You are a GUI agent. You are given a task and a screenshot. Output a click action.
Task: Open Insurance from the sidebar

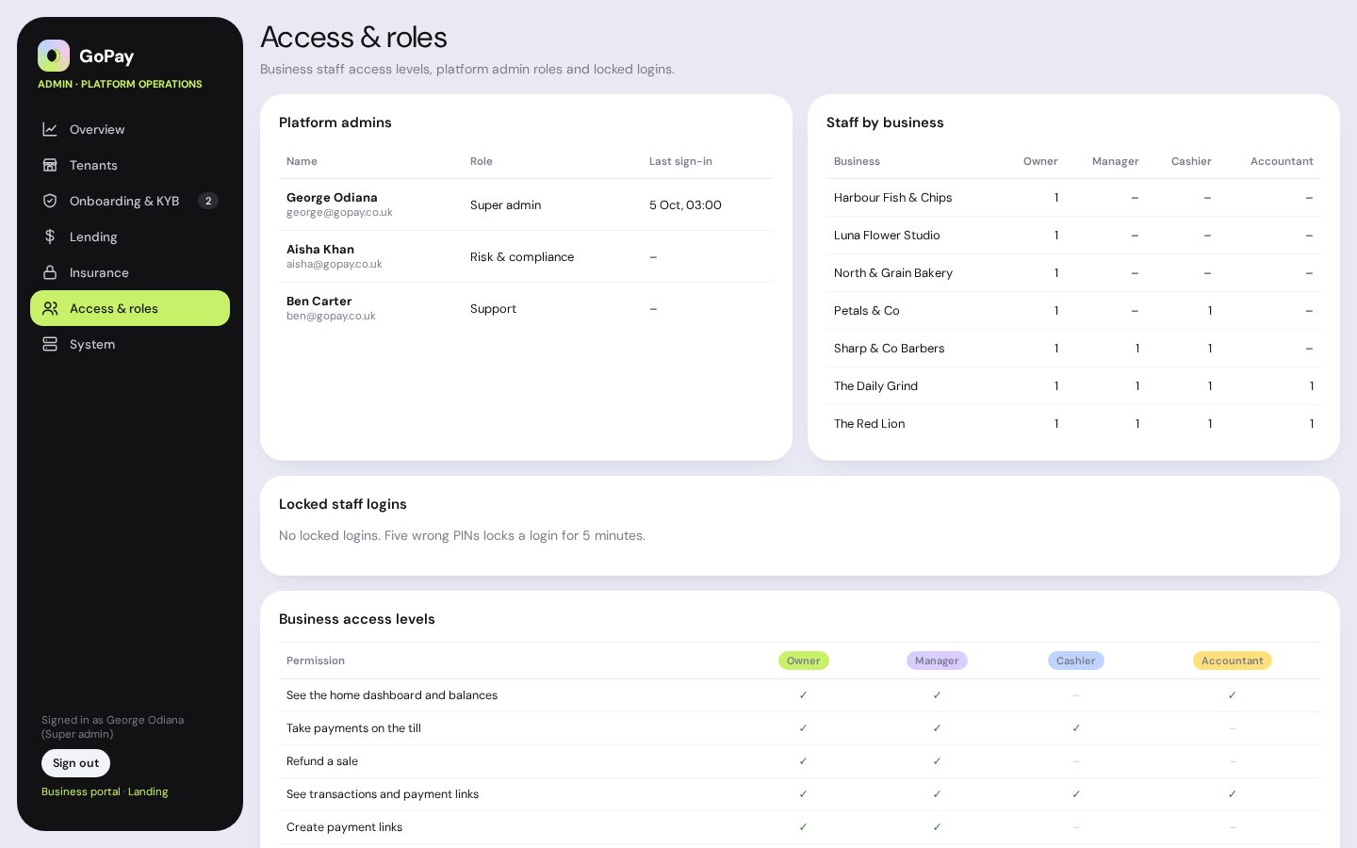click(130, 272)
